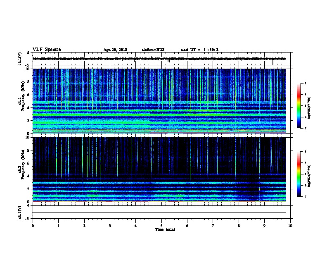Click the "VLF Spectra" plot title
The height and width of the screenshot is (253, 327).
coord(47,50)
